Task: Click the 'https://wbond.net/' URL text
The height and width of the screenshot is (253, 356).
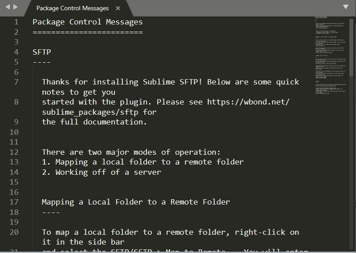Action: (x=248, y=102)
